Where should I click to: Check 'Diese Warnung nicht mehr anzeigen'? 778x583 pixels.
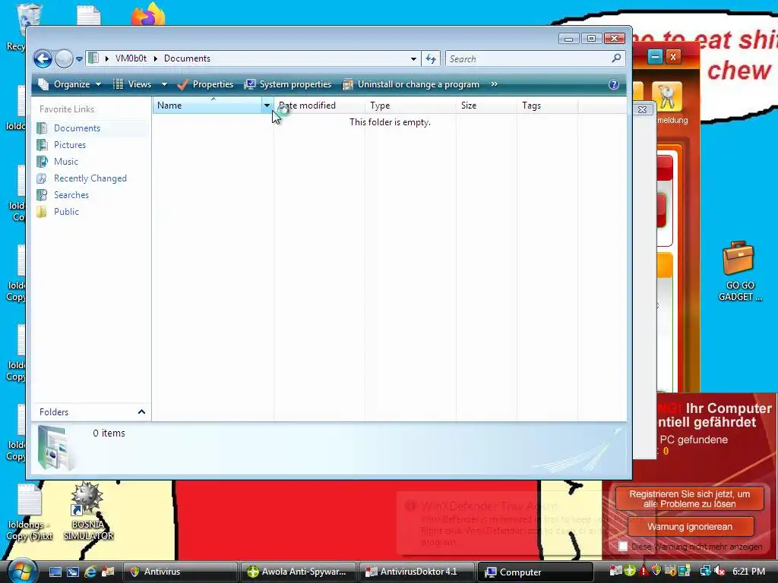pyautogui.click(x=623, y=547)
